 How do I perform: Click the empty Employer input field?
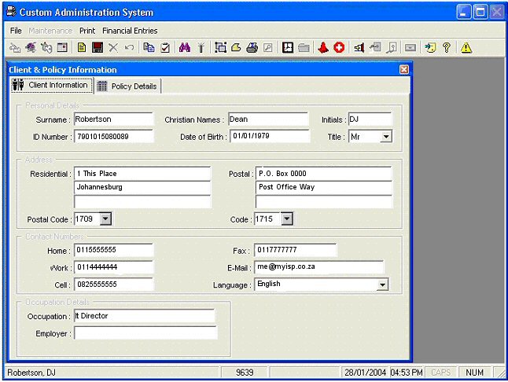(145, 333)
